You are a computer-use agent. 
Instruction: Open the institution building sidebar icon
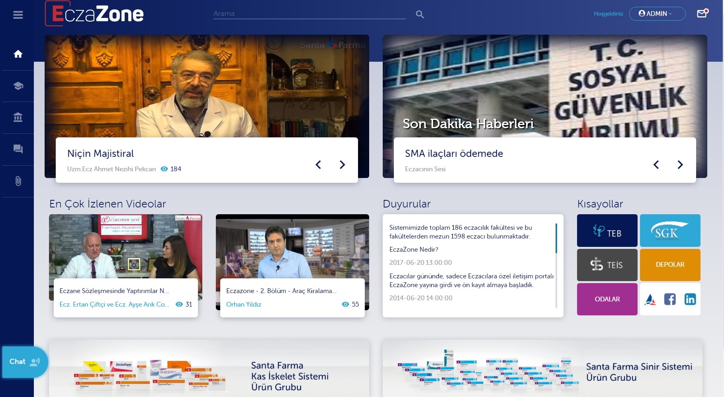pos(18,117)
